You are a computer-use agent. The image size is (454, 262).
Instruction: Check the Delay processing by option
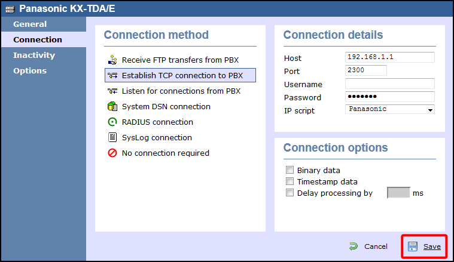coord(290,193)
